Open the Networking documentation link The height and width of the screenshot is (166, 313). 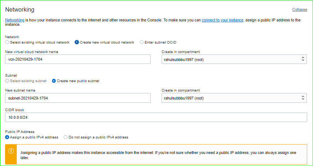point(15,20)
